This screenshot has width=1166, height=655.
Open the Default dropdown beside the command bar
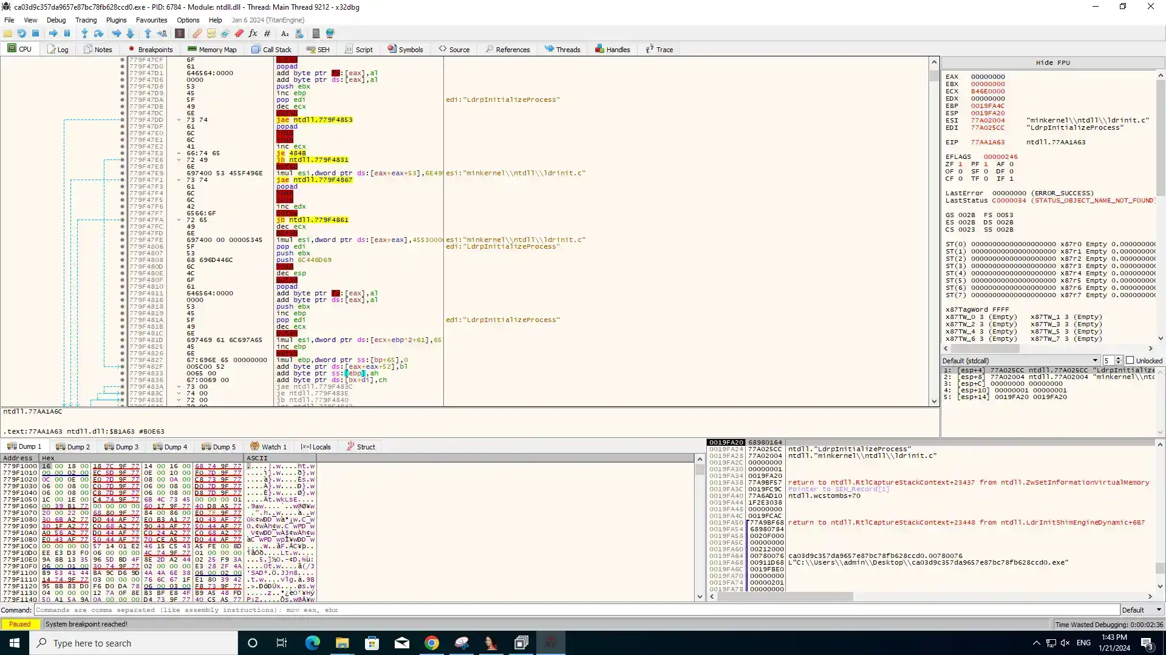(x=1142, y=610)
